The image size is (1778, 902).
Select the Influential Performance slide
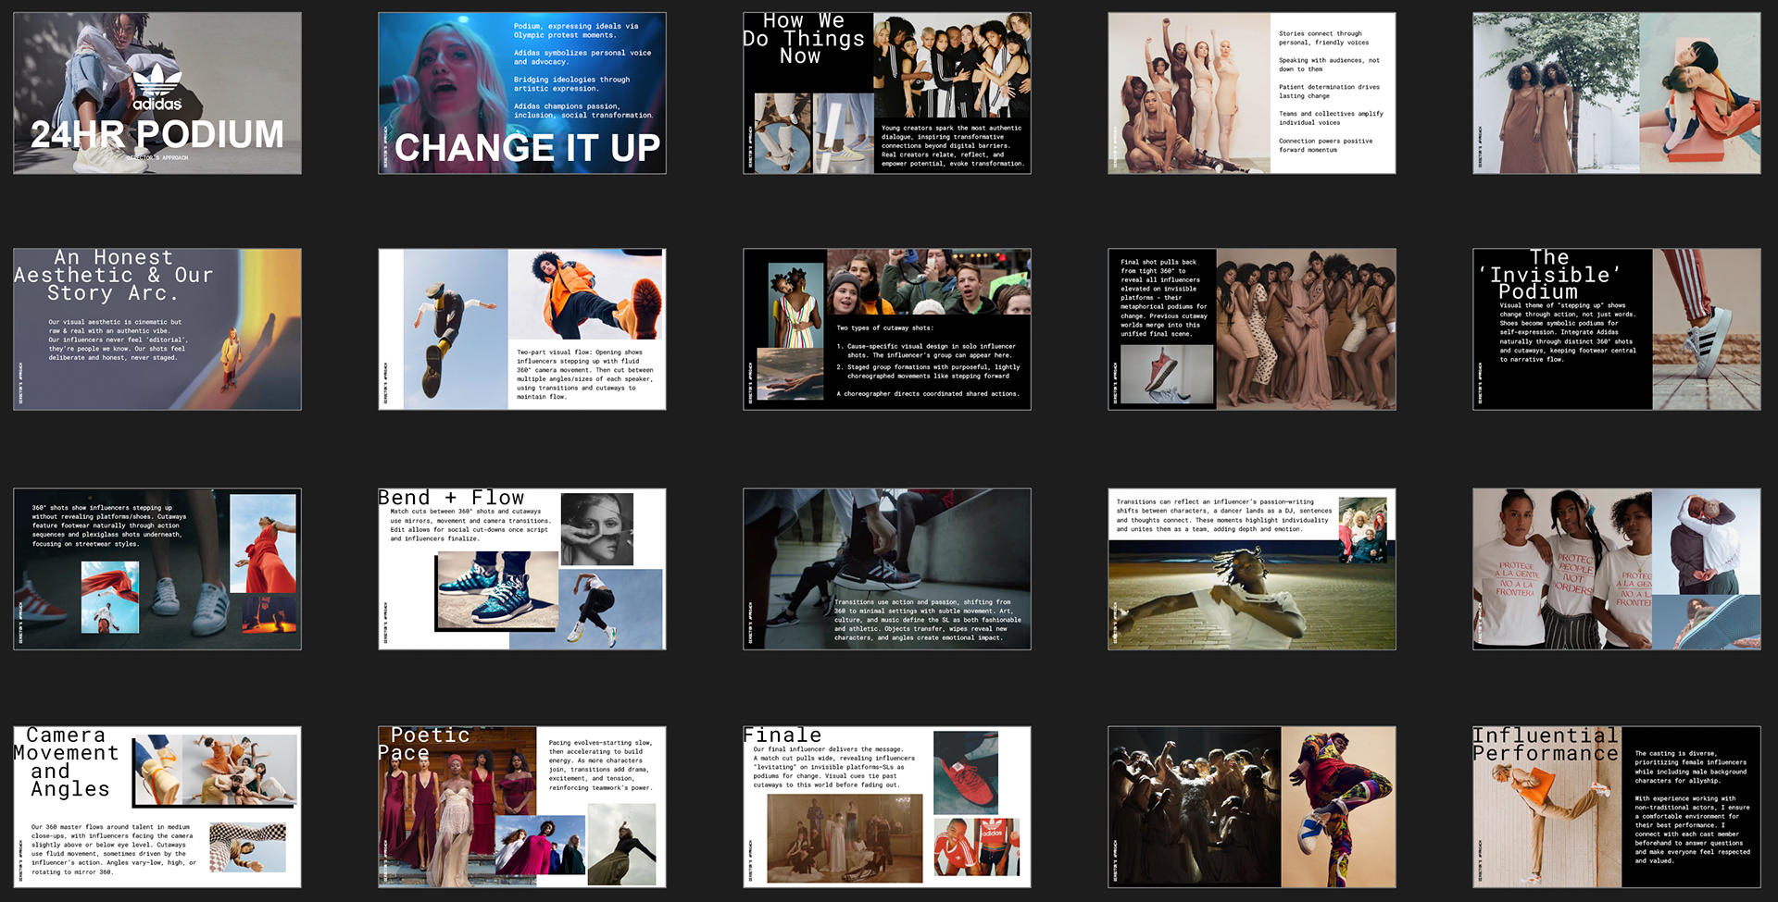(1617, 807)
